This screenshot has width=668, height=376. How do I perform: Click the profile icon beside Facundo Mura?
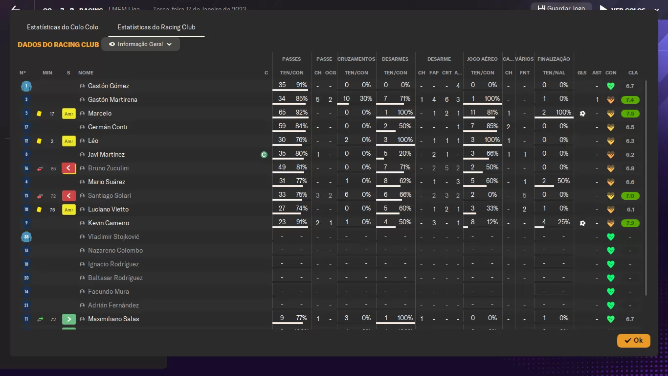(x=82, y=292)
